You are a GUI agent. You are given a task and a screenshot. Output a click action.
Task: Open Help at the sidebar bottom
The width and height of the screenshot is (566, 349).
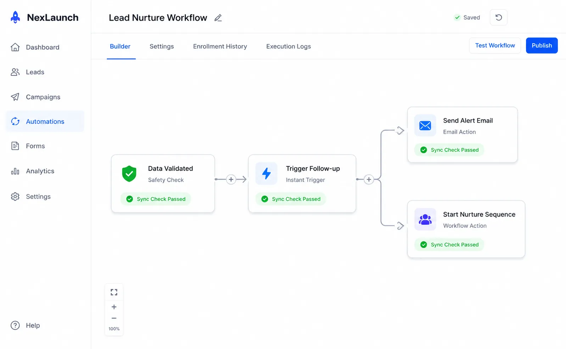coord(25,325)
